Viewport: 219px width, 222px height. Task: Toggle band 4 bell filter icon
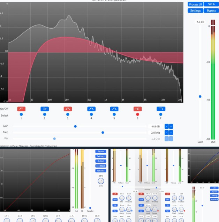click(x=91, y=109)
